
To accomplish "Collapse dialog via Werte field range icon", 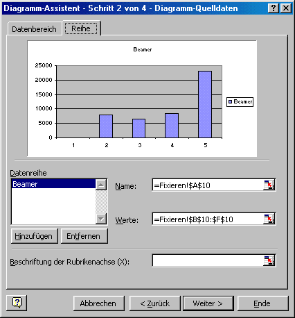I will tap(269, 219).
